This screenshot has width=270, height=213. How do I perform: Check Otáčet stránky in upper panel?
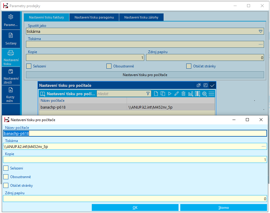tap(189, 66)
